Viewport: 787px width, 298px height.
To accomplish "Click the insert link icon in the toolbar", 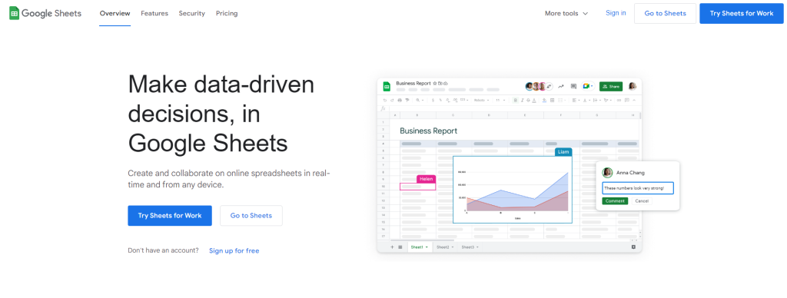I will click(x=619, y=101).
